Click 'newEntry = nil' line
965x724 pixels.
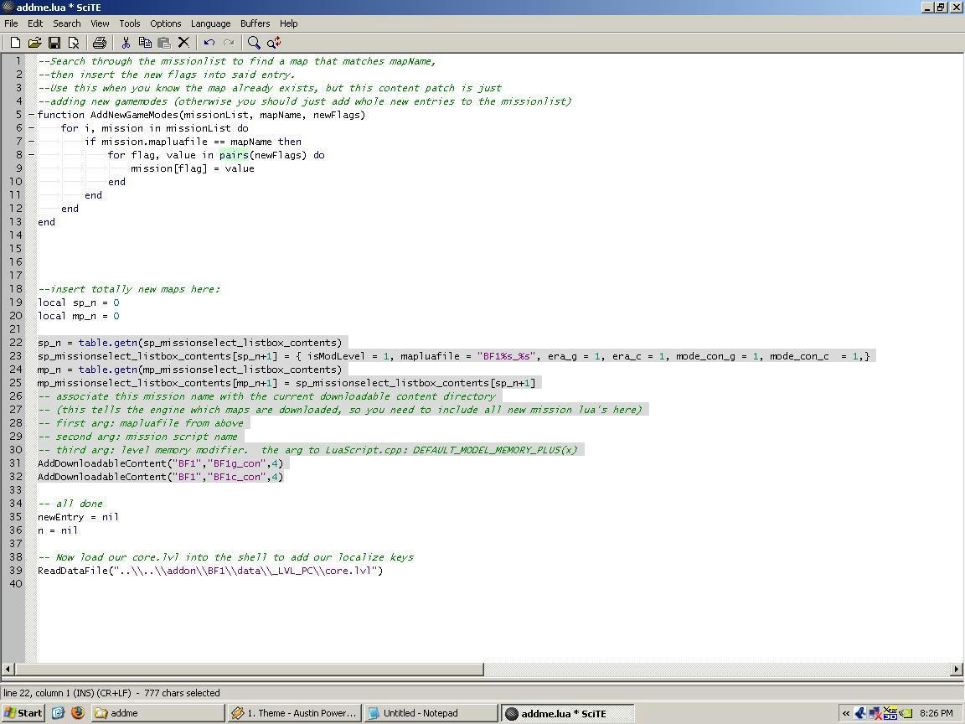[78, 516]
